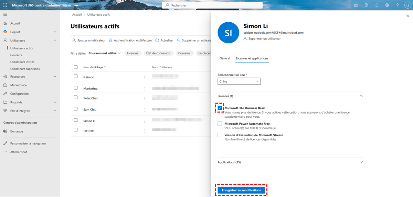This screenshot has height=197, width=413.
Task: Open the help question mark icon
Action: pyautogui.click(x=398, y=5)
